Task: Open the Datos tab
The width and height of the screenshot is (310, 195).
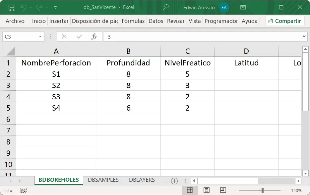Action: tap(156, 21)
